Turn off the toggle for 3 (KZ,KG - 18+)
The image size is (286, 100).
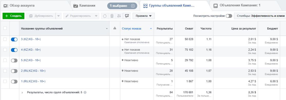[14, 39]
